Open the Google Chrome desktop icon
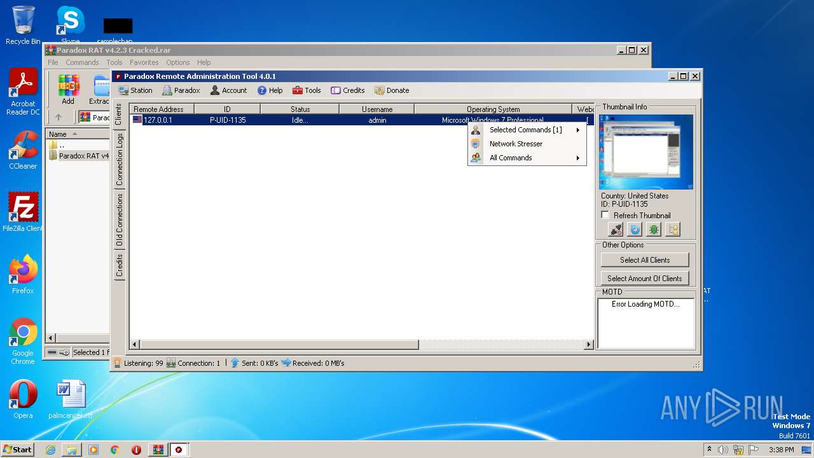This screenshot has height=458, width=814. 23,342
